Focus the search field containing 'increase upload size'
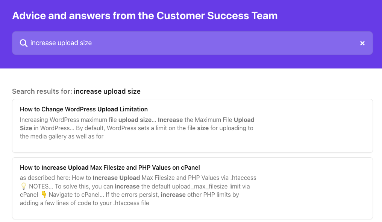The image size is (382, 222). click(188, 43)
